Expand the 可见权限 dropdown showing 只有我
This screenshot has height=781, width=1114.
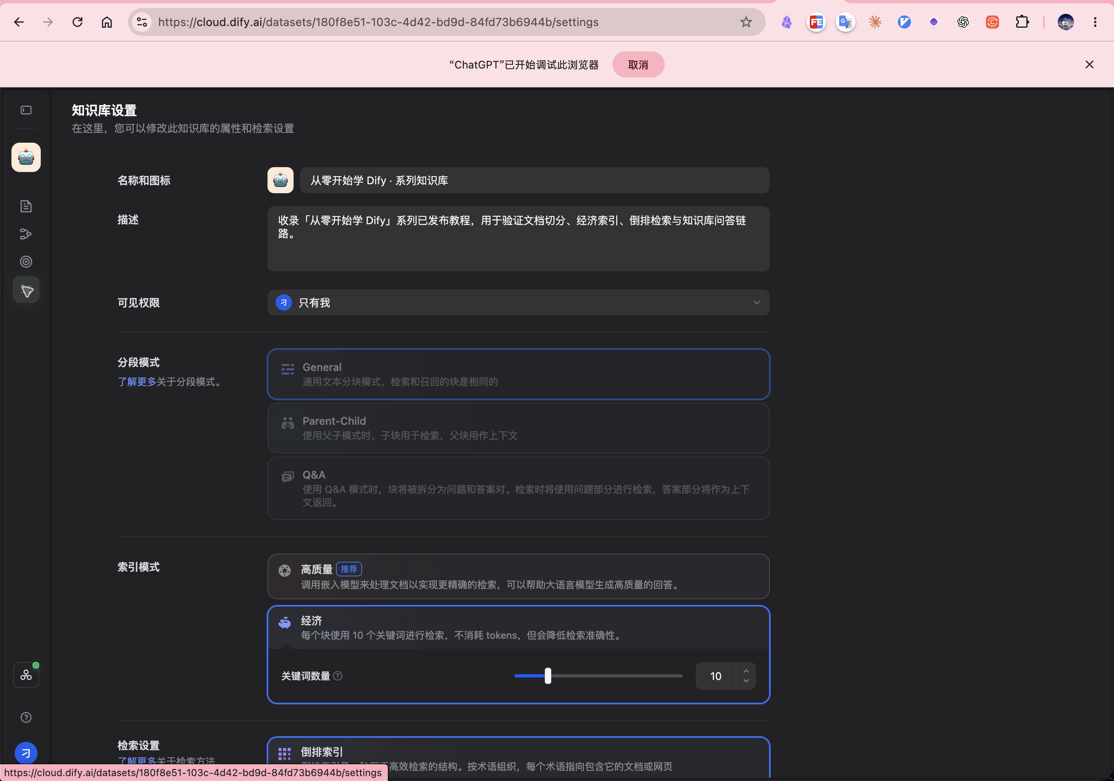pyautogui.click(x=518, y=303)
